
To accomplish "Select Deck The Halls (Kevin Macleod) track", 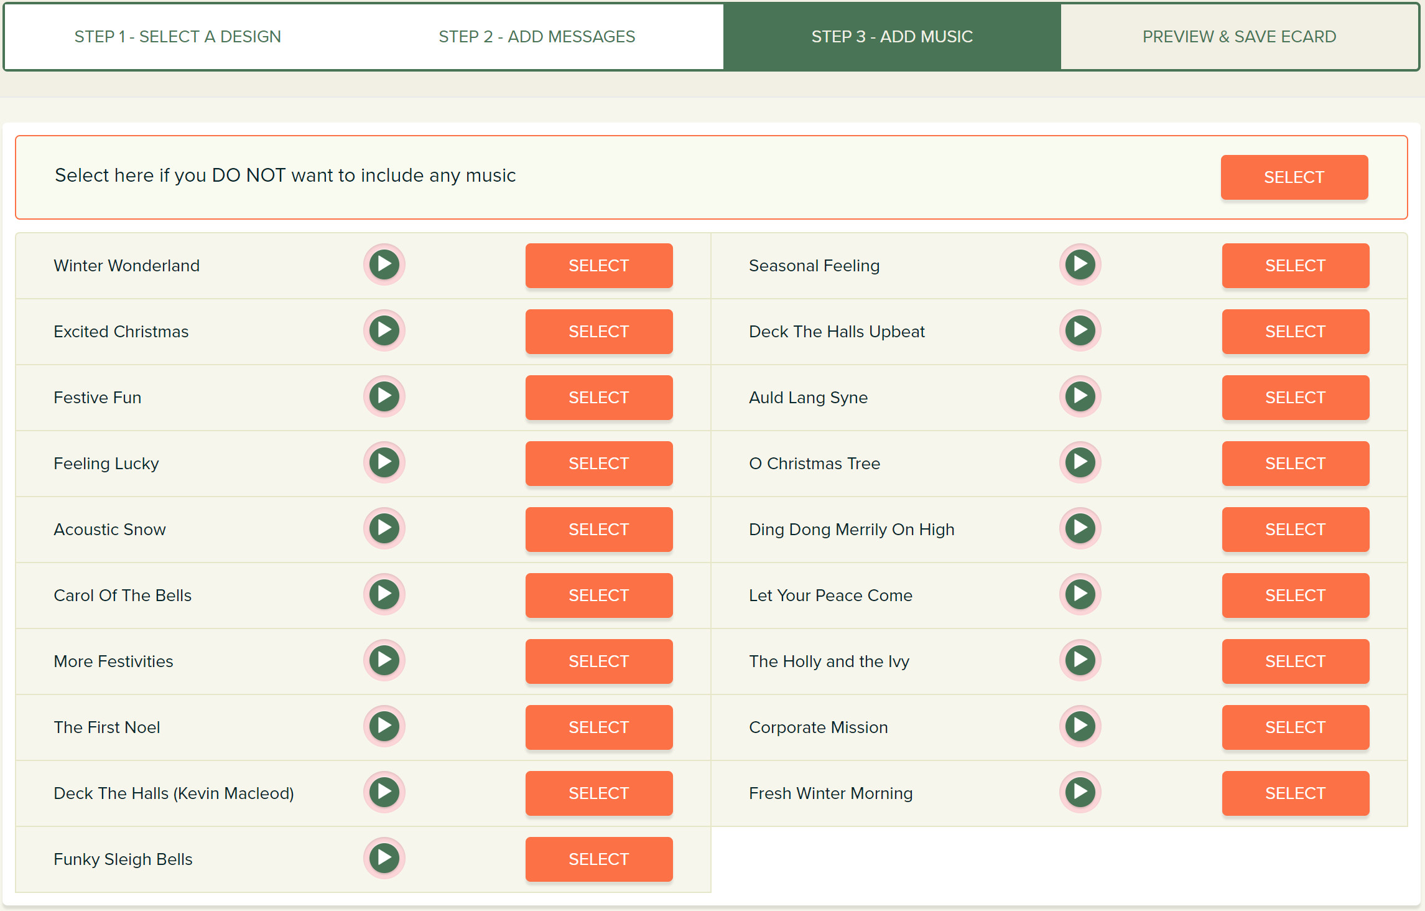I will pyautogui.click(x=598, y=793).
